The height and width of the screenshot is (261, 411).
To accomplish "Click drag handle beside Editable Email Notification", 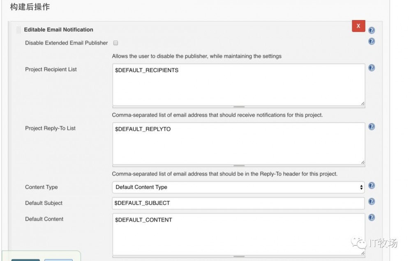I will pos(18,30).
